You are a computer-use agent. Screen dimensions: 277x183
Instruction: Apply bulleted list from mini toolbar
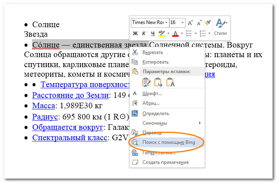coord(189,33)
